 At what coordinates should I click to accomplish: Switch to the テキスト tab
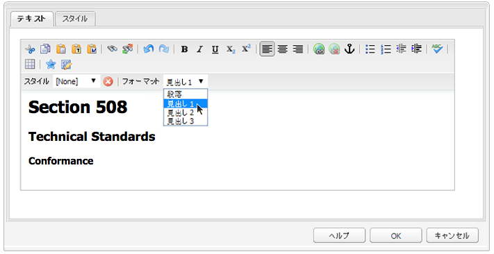(x=31, y=19)
